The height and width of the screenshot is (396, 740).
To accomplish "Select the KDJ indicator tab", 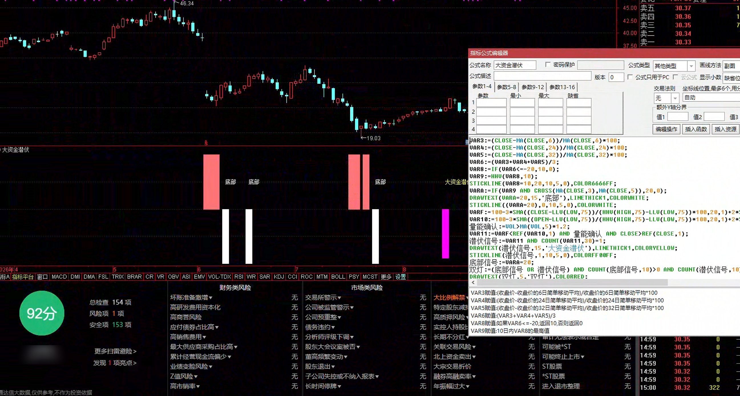I will (x=279, y=277).
